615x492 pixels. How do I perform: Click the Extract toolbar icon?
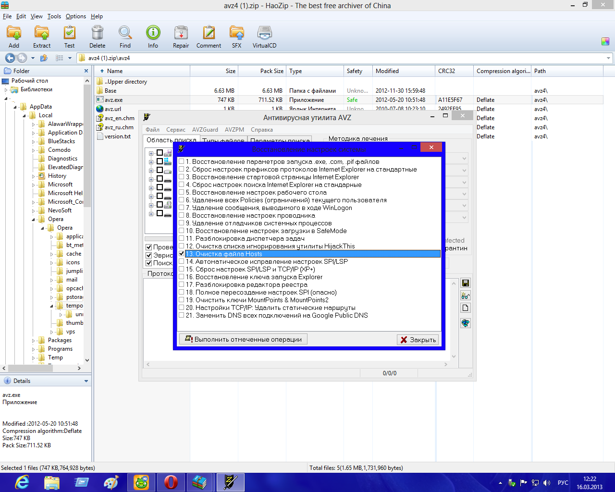coord(42,37)
